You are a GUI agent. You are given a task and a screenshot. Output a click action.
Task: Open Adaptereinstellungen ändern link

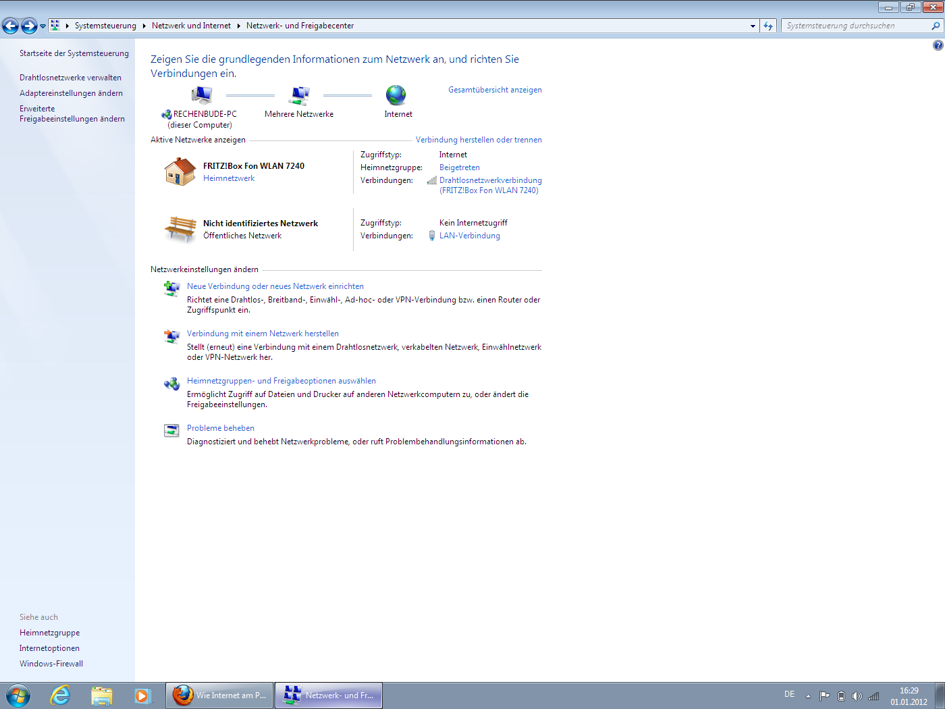71,93
